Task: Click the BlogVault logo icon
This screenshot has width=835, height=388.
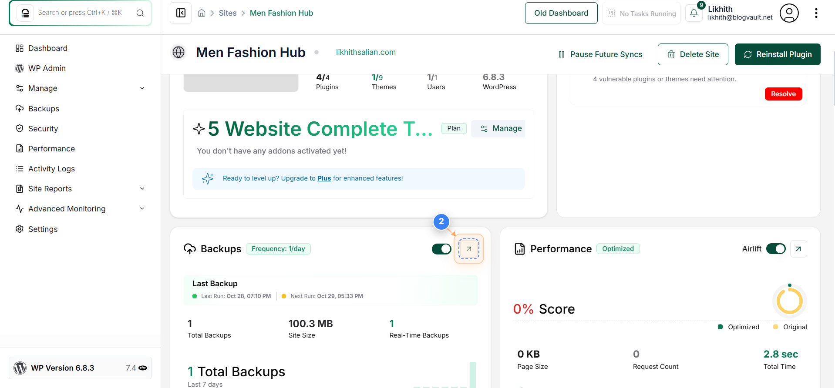Action: pos(25,13)
